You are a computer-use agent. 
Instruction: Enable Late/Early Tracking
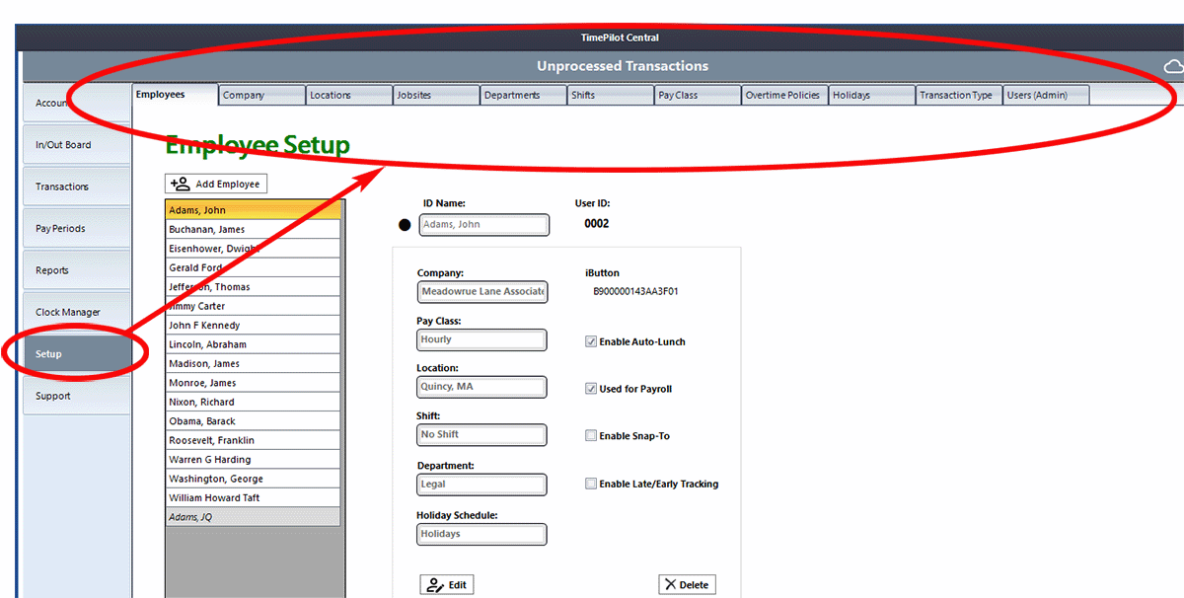tap(590, 484)
